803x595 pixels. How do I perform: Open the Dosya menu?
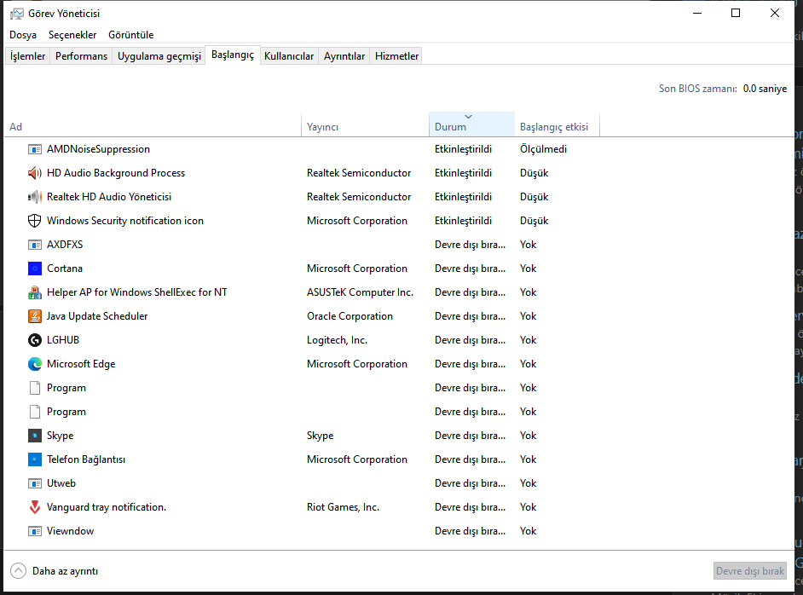click(x=23, y=35)
